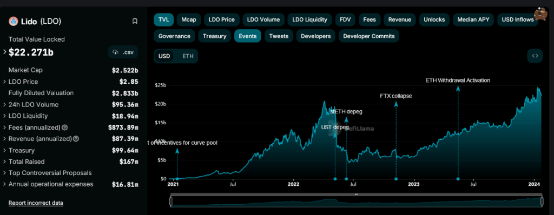Screen dimensions: 554x215
Task: Click the $25b y-axis label
Action: click(160, 85)
